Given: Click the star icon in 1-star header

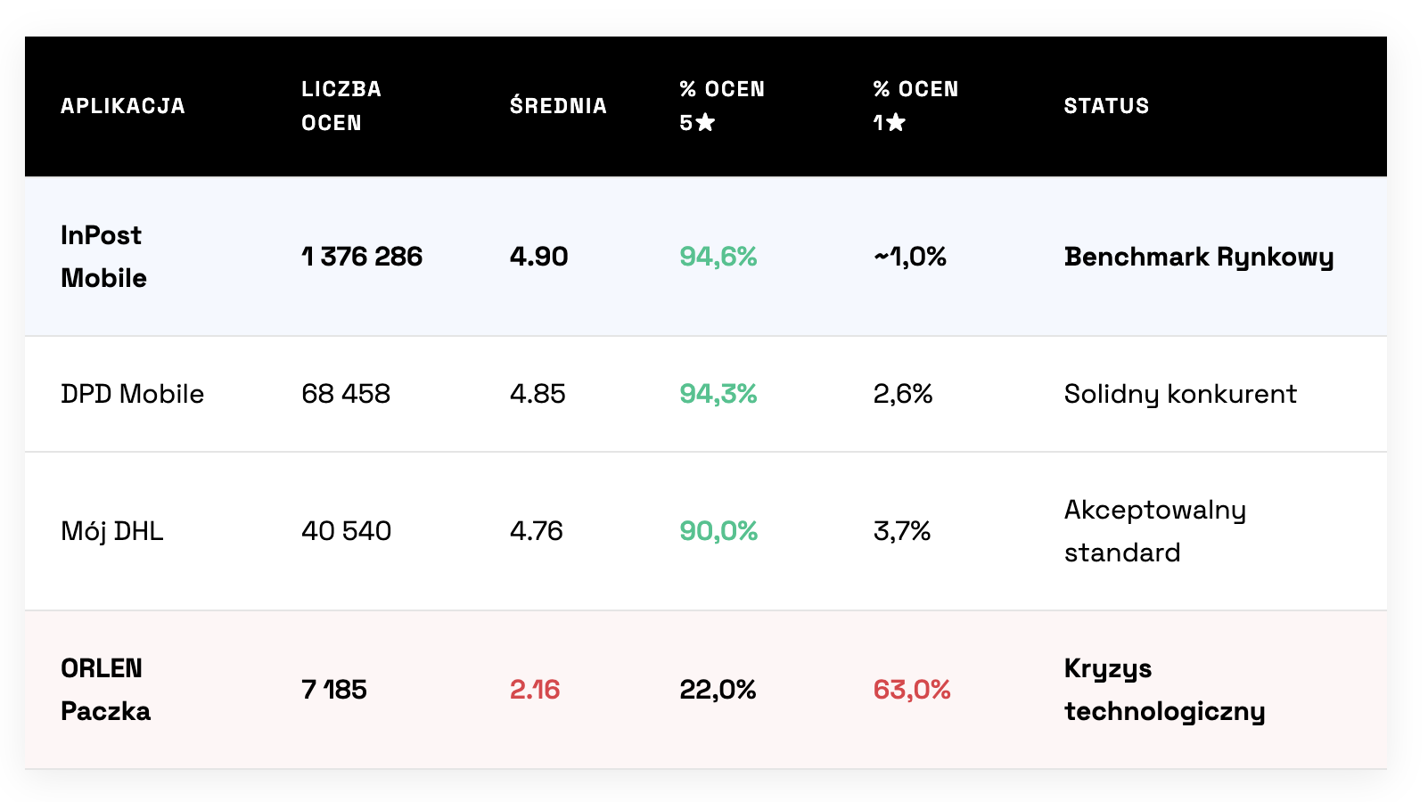Looking at the screenshot, I should tap(896, 123).
